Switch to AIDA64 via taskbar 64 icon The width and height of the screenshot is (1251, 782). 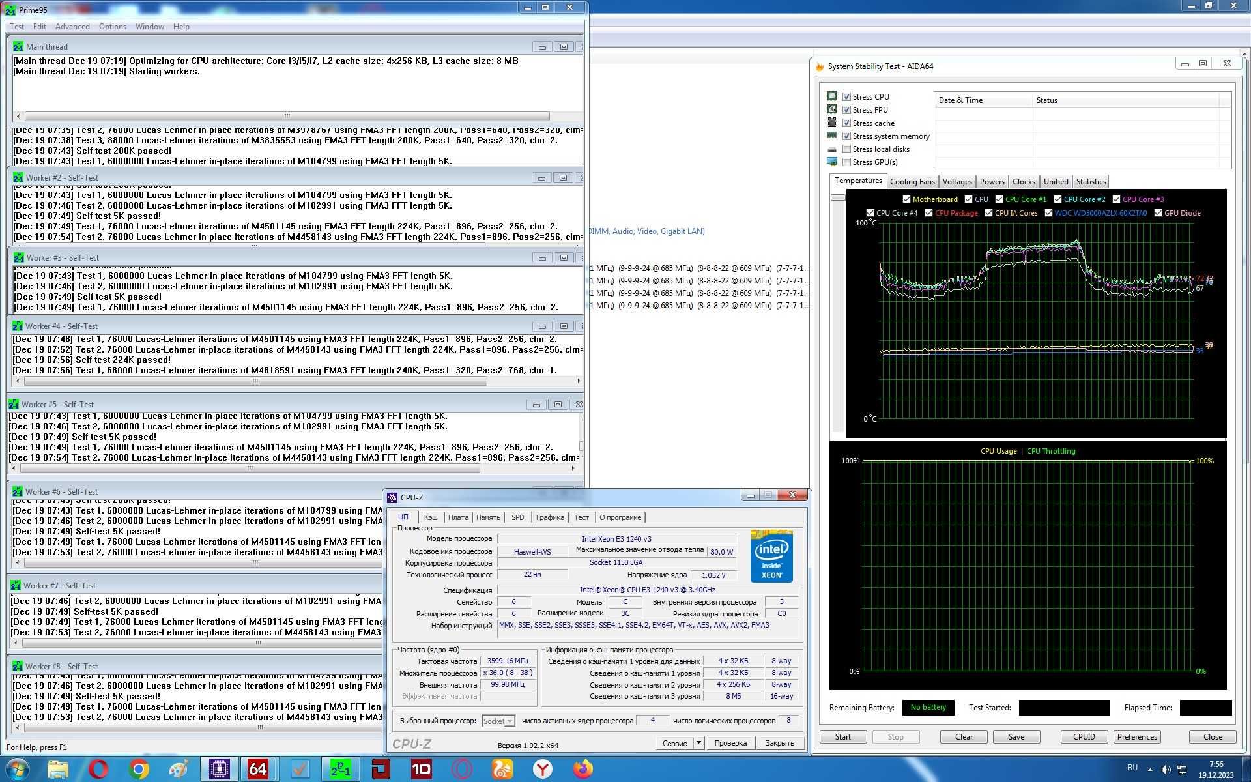258,770
